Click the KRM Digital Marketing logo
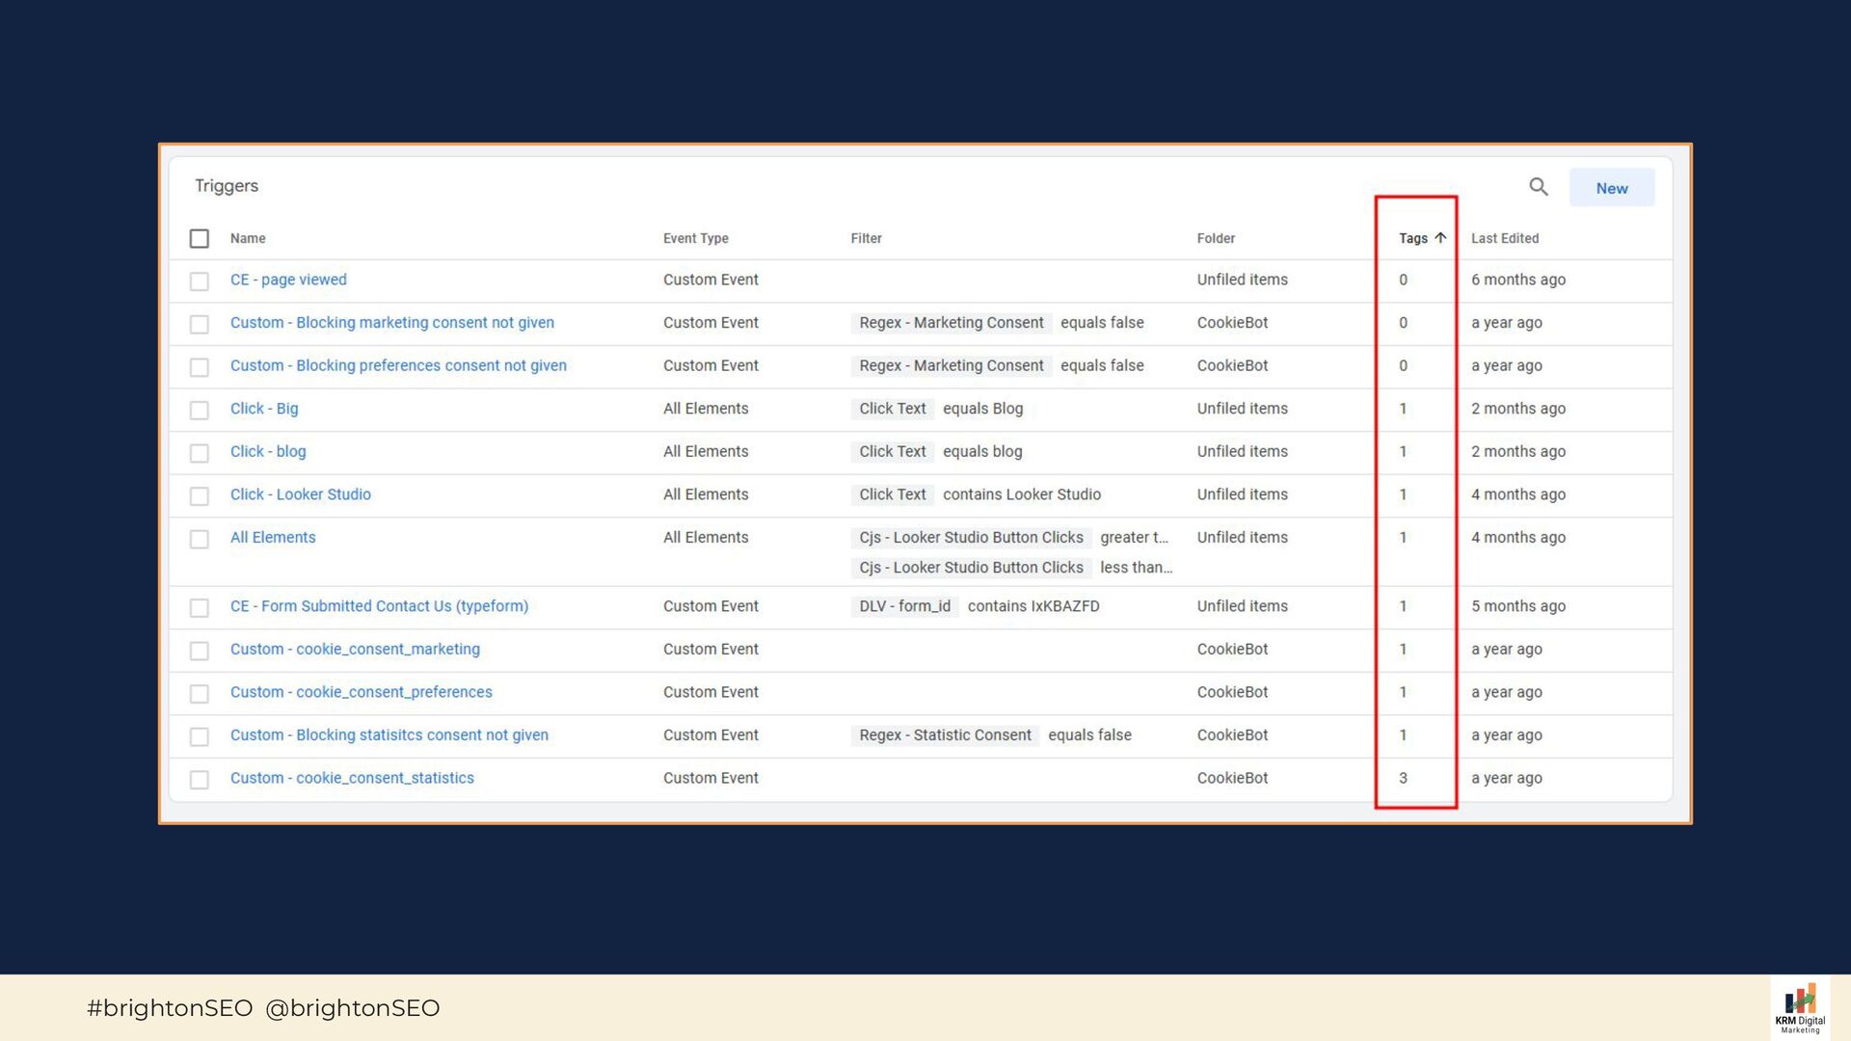Screen dimensions: 1851x1041 coord(1799,1008)
